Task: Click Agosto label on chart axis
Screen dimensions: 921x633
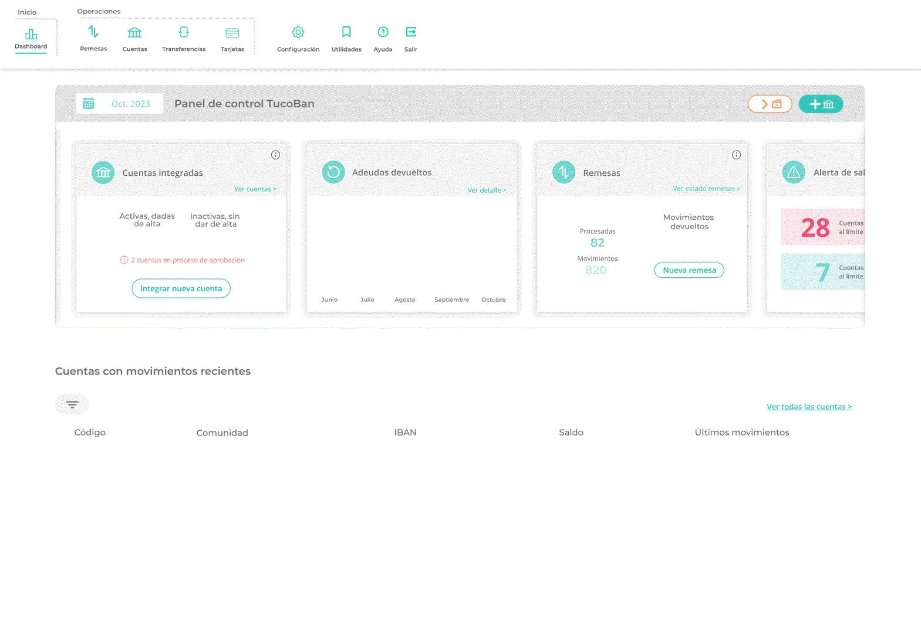Action: (x=404, y=300)
